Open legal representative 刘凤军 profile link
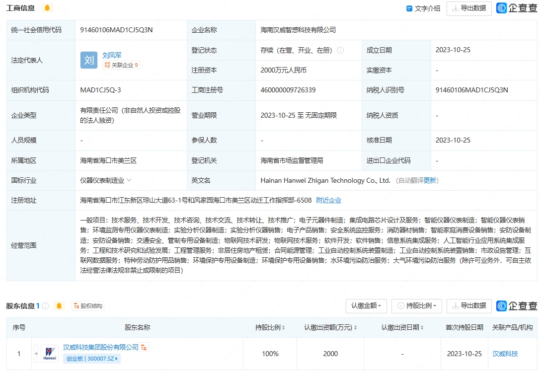This screenshot has width=542, height=373. coord(112,55)
